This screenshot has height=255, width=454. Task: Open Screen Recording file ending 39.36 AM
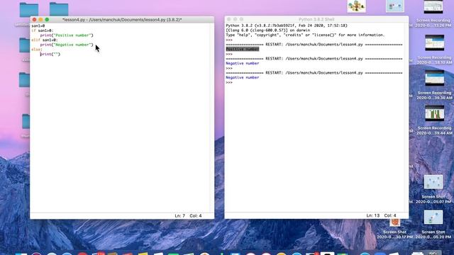[434, 78]
